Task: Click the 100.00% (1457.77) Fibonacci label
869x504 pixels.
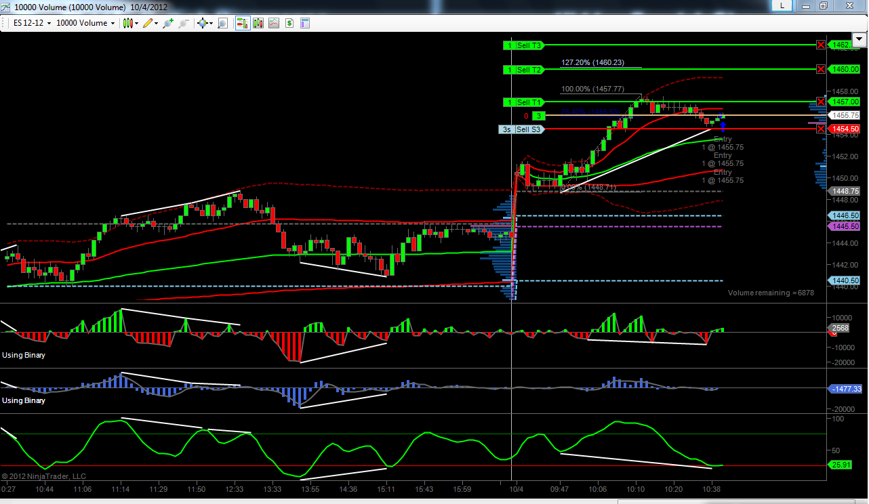Action: [x=592, y=89]
